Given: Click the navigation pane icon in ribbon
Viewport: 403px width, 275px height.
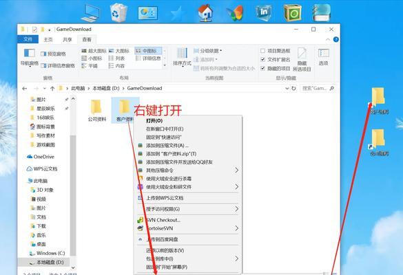Looking at the screenshot, I should coord(30,54).
